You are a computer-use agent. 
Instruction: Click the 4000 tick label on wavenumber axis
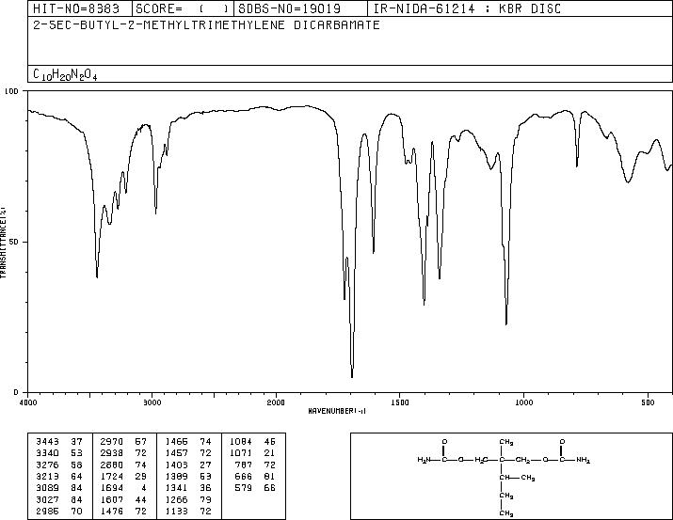(x=28, y=402)
